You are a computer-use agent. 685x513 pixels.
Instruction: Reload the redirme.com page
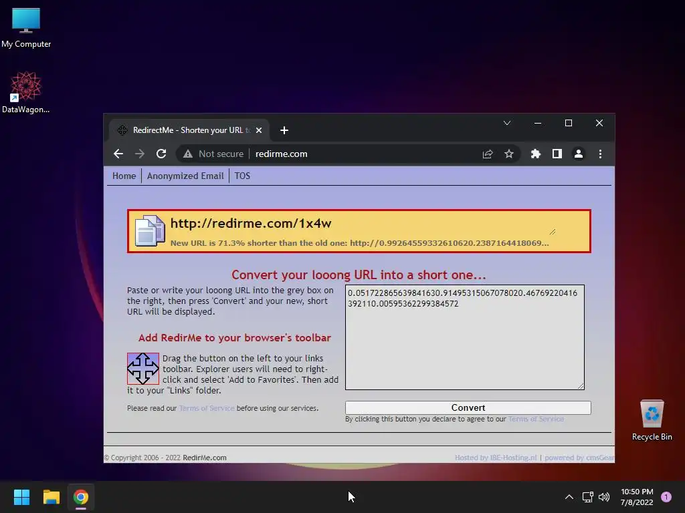click(x=161, y=154)
